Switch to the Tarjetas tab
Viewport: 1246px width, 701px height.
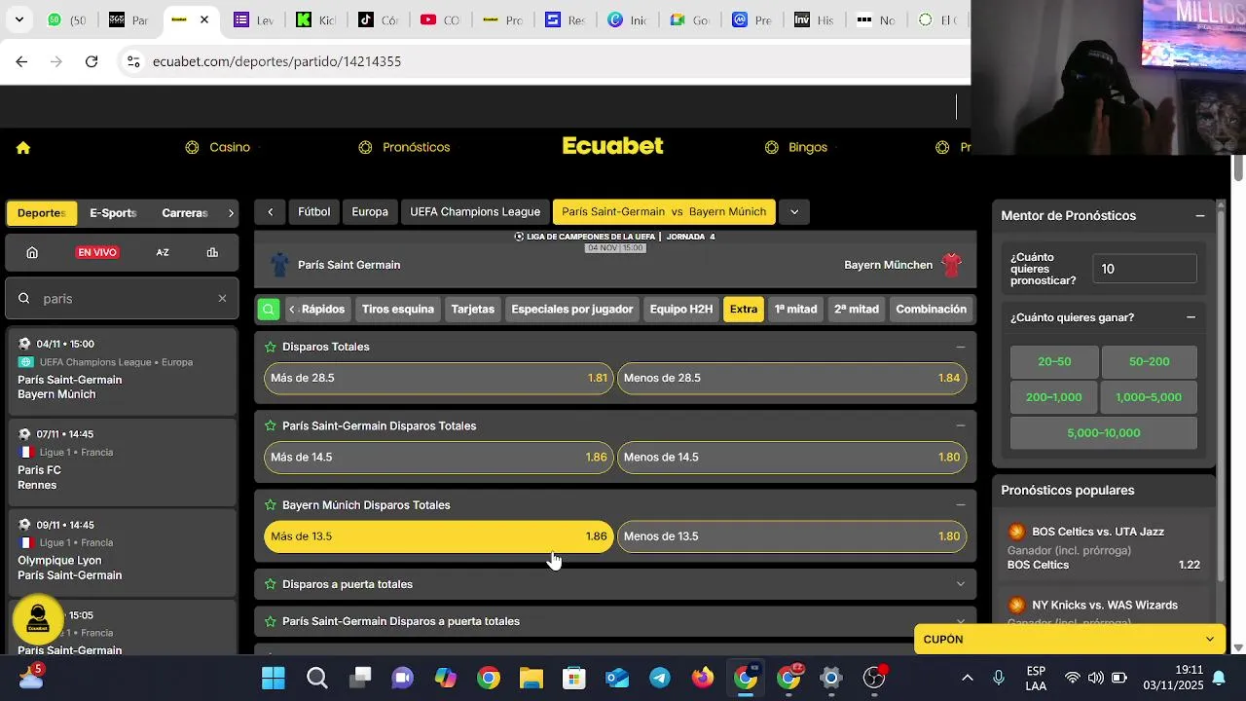pos(473,310)
